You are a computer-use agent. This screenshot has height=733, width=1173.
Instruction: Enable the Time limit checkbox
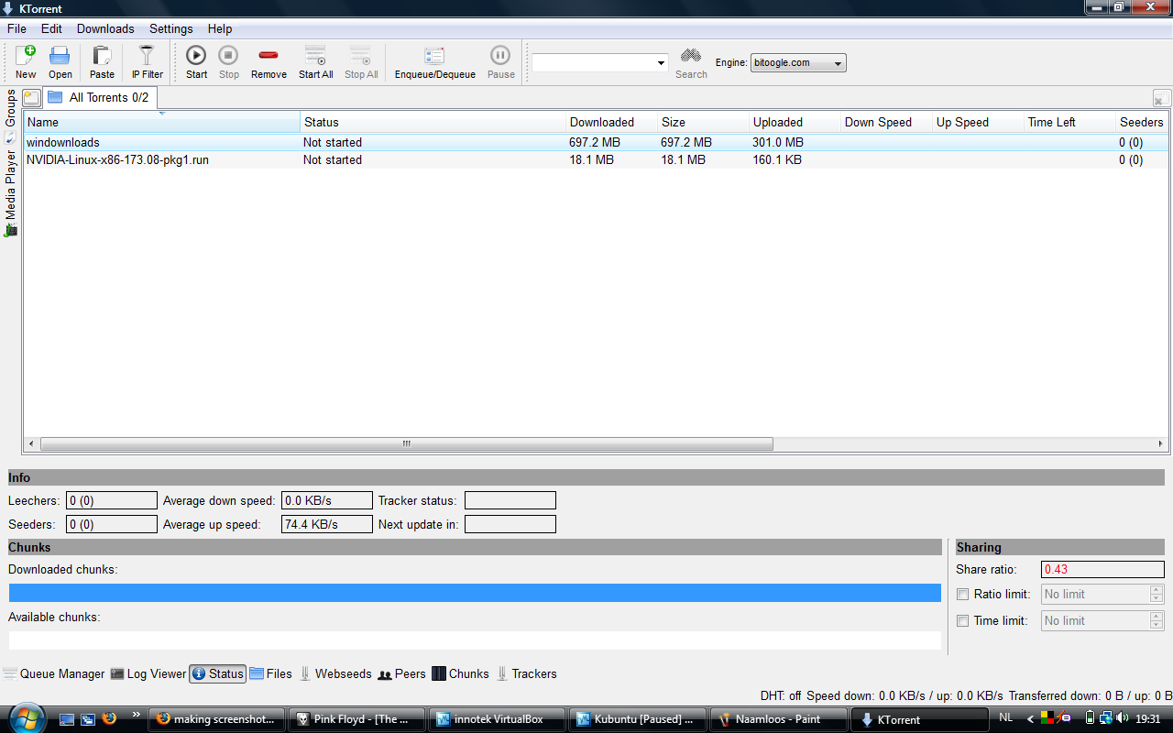(x=962, y=621)
